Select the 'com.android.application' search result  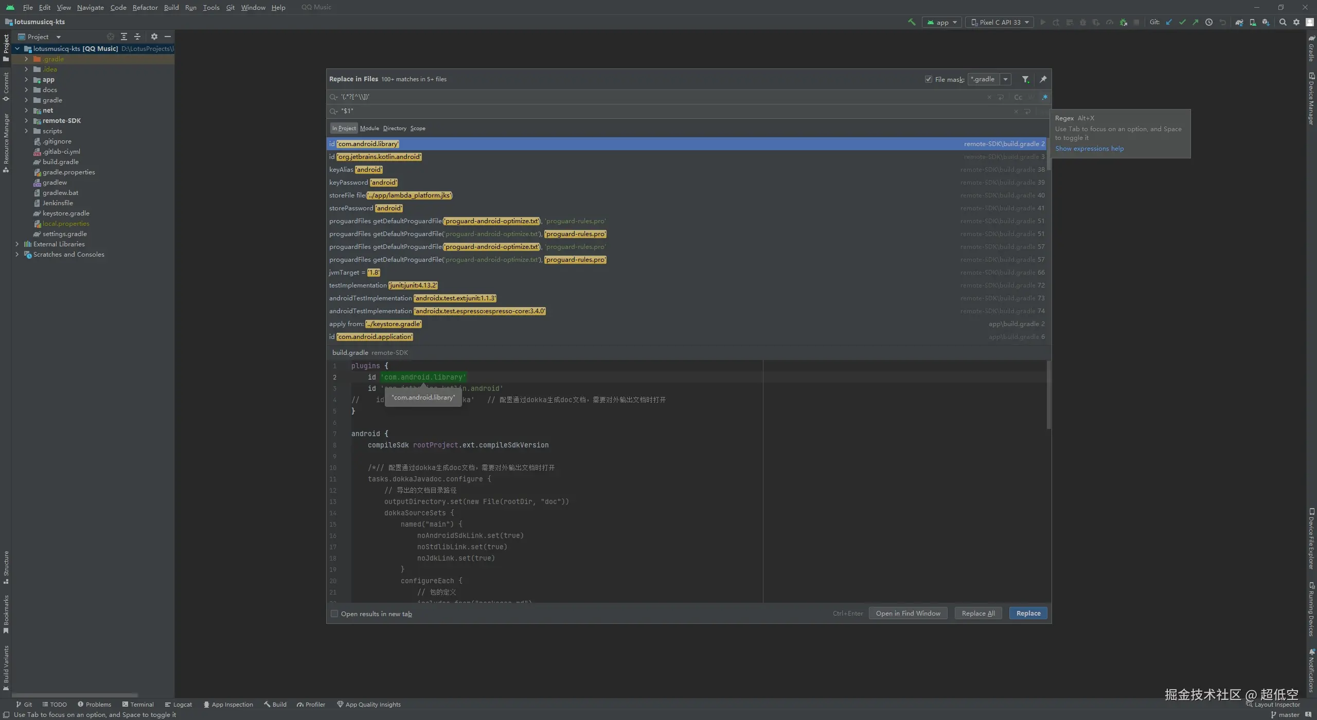(375, 337)
